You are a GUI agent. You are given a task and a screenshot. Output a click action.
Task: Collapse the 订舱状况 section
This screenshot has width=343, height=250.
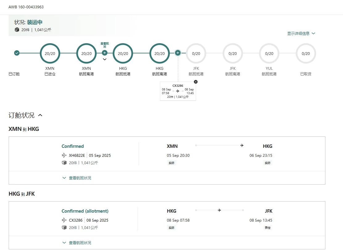click(x=40, y=115)
